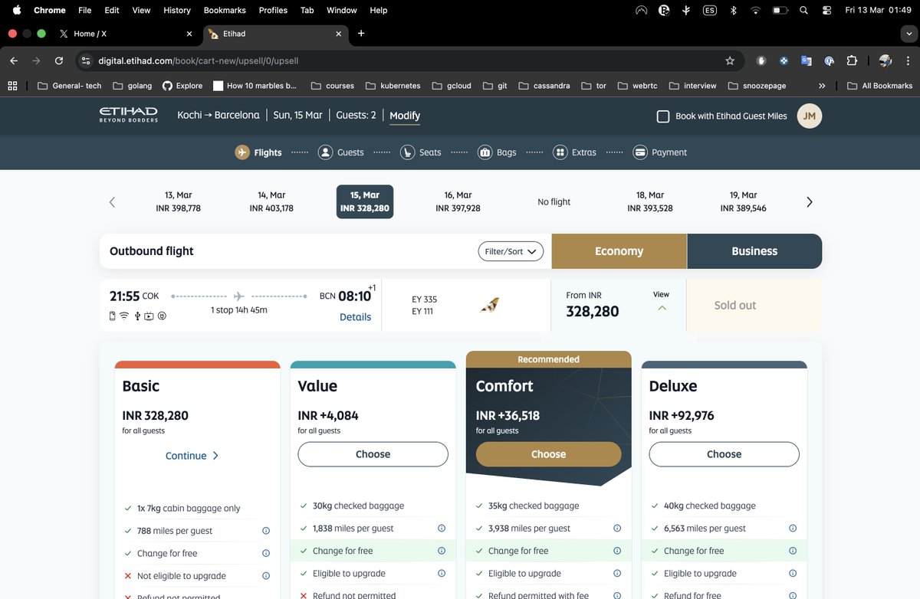The image size is (920, 599).
Task: Switch to the Economy cabin tab
Action: click(619, 251)
